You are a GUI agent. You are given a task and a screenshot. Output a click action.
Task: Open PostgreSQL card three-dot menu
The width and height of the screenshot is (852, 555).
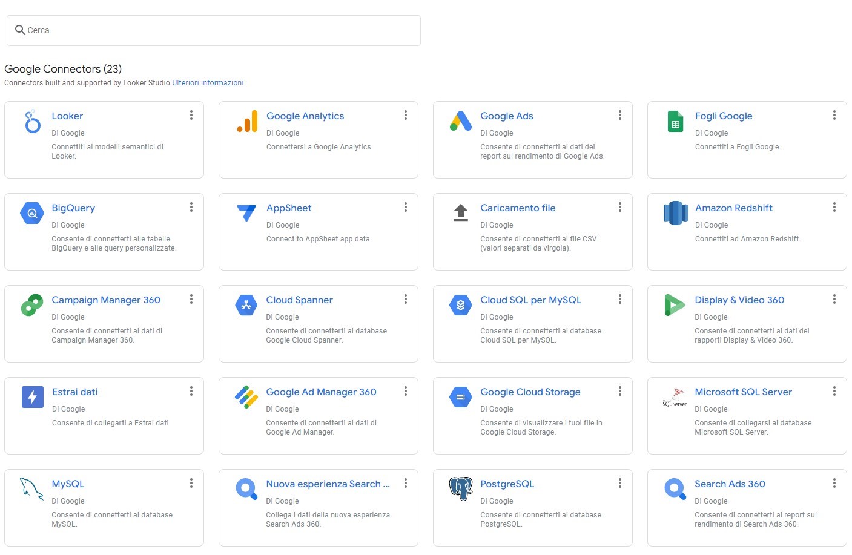click(620, 483)
